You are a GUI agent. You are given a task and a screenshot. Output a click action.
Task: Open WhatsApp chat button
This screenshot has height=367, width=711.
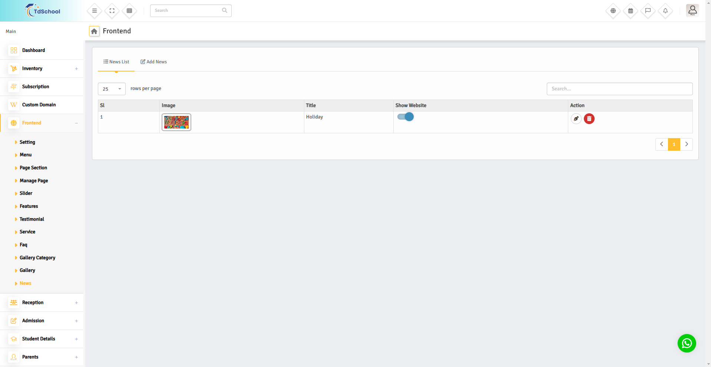tap(687, 343)
